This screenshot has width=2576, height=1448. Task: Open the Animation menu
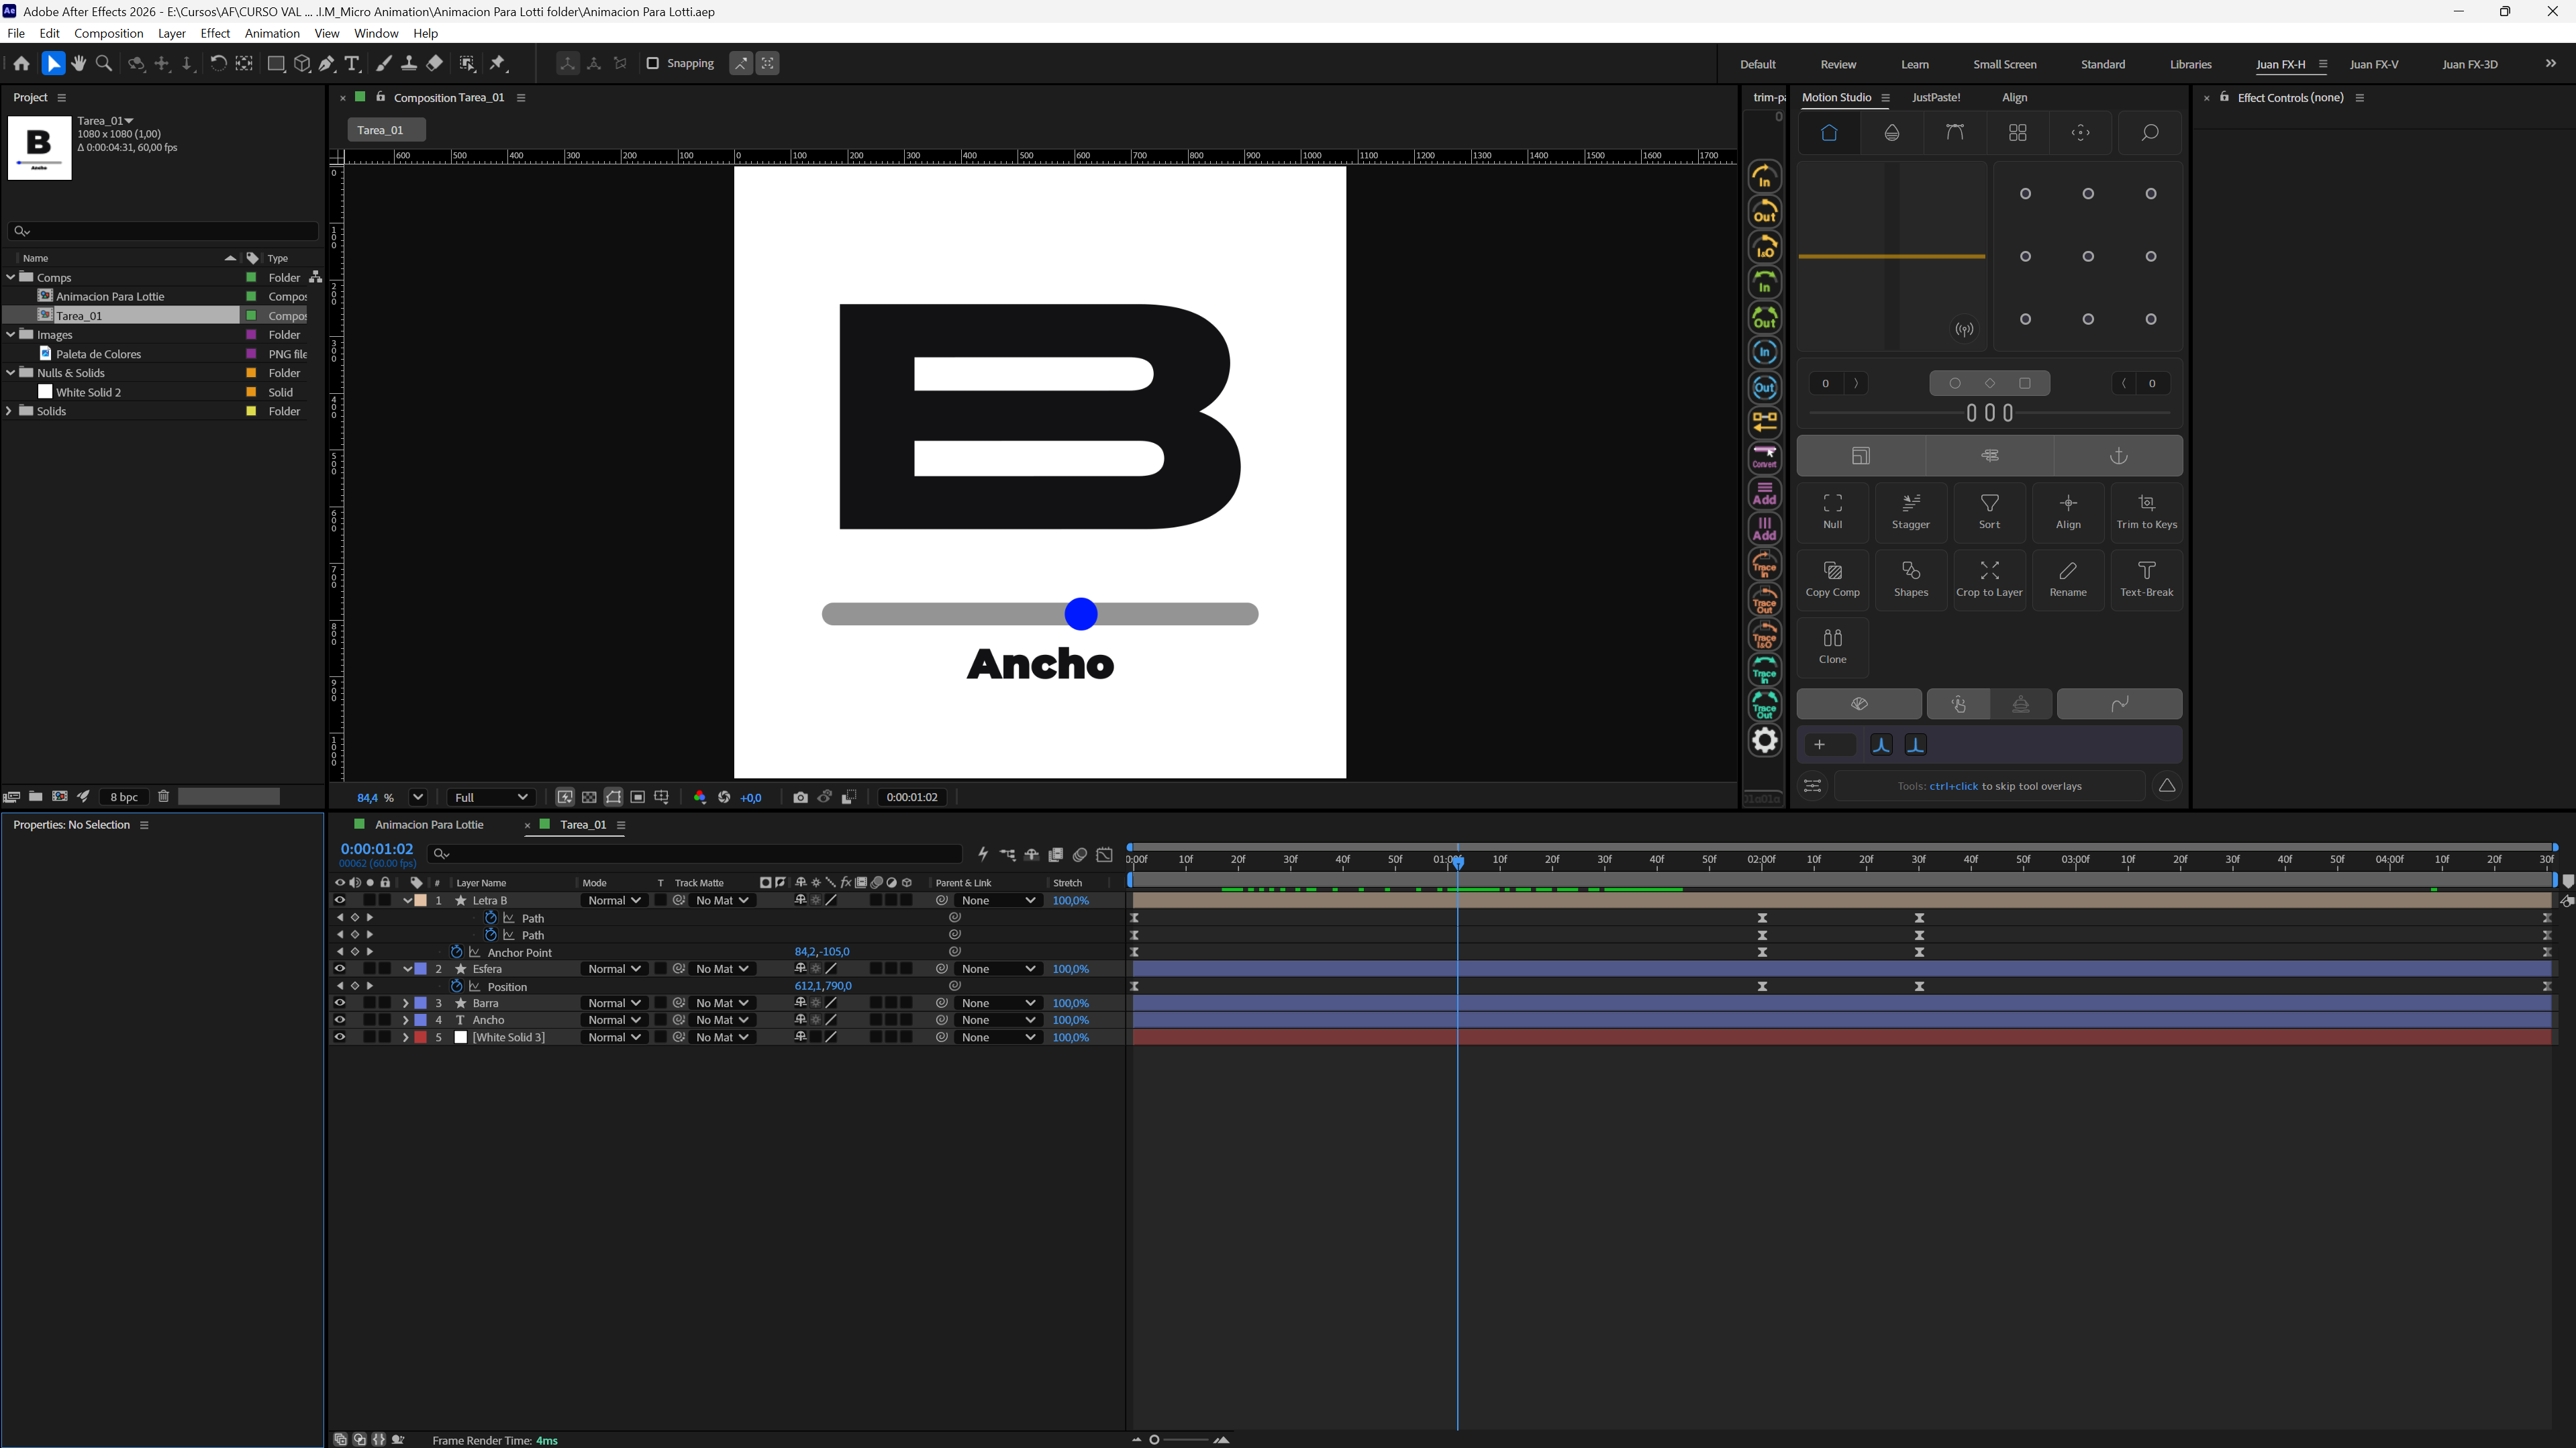click(x=272, y=33)
